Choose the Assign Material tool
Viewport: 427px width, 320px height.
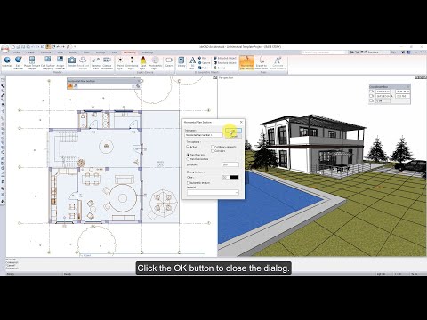60,62
